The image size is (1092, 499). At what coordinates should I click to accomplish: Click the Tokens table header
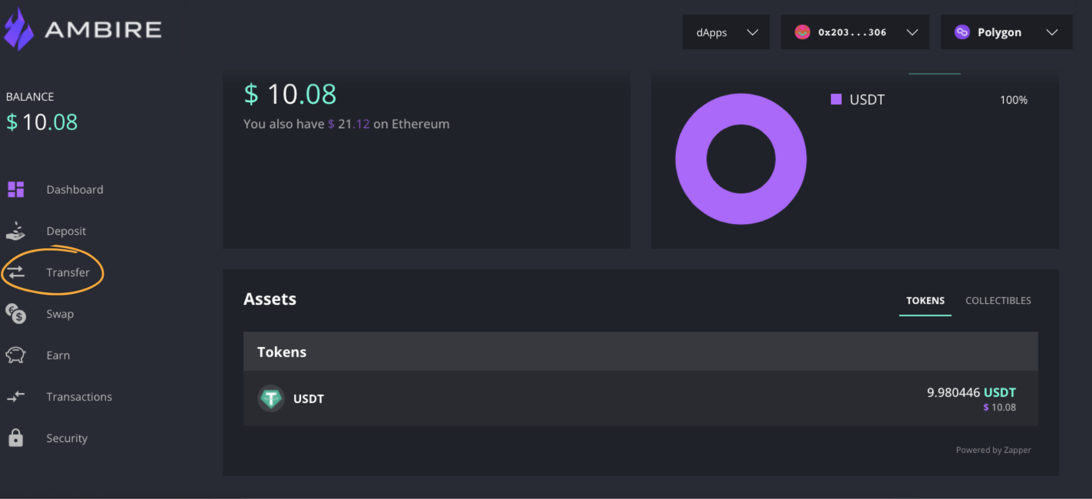point(641,351)
